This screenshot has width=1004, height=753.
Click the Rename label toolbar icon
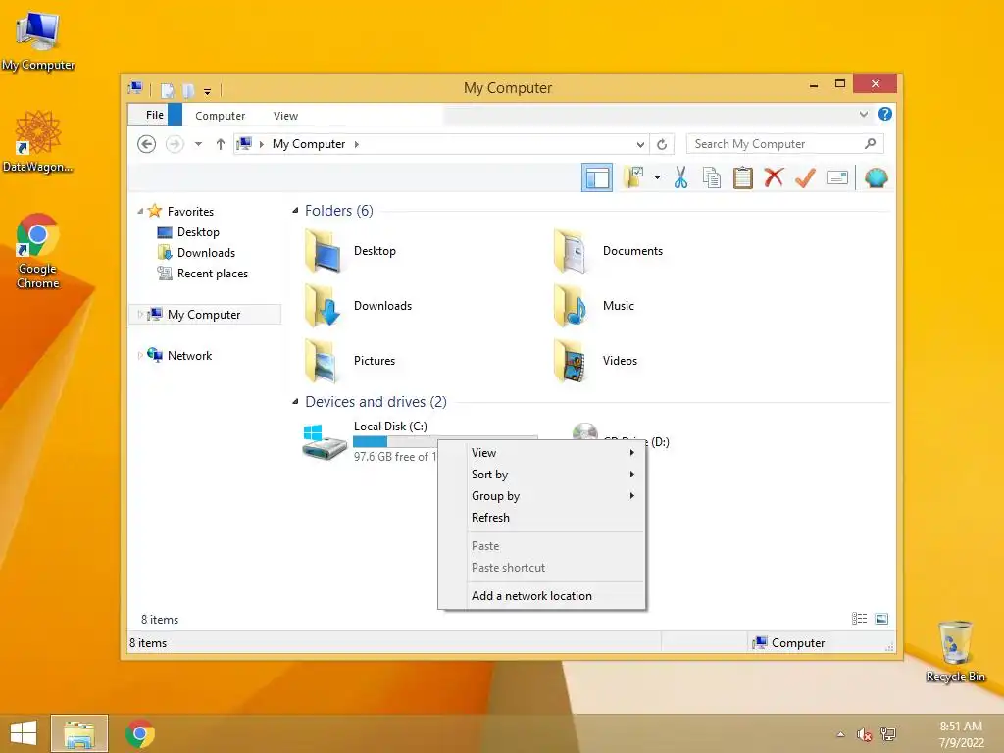tap(837, 177)
